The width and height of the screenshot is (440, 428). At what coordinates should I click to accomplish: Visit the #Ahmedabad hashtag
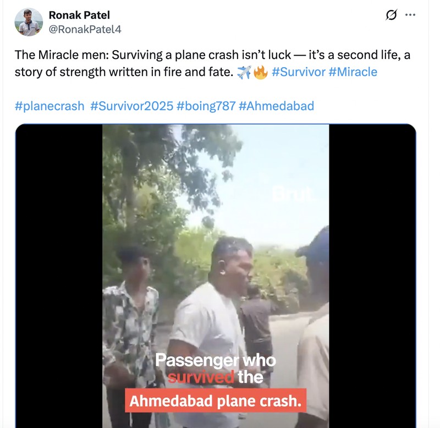[x=276, y=105]
